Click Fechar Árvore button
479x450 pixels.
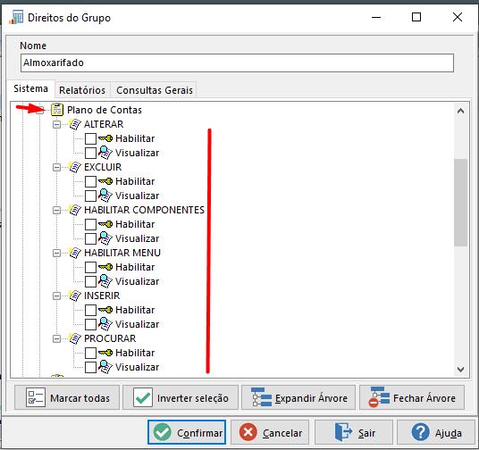point(412,397)
